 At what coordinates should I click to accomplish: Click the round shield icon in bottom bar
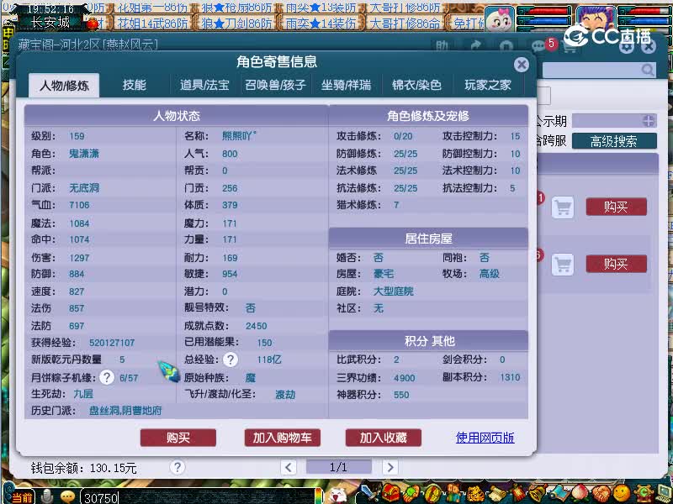point(432,494)
